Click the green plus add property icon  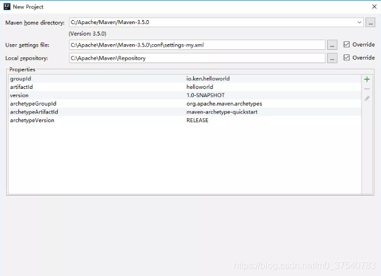pos(367,79)
